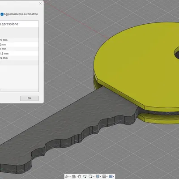The width and height of the screenshot is (179, 179).
Task: Activate the Pan hand tool
Action: 79,176
